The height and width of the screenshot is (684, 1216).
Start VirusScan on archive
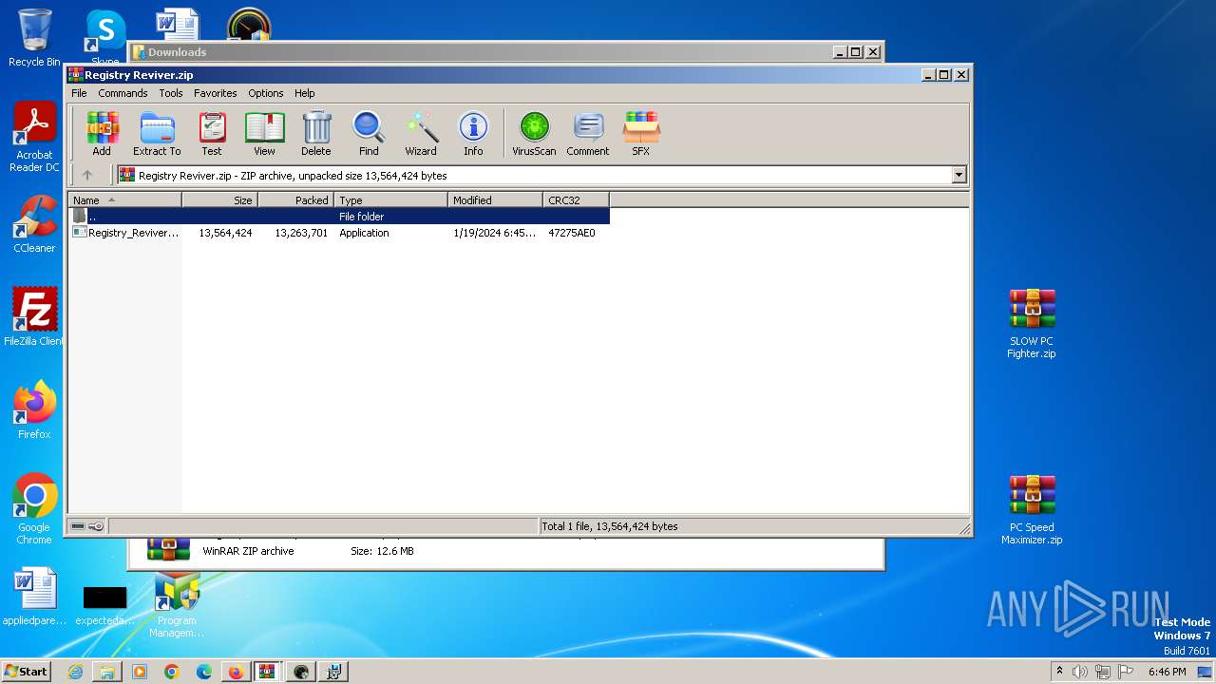[x=534, y=133]
